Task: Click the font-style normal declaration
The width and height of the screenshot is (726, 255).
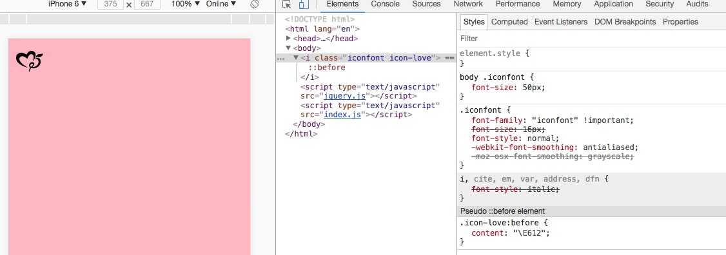Action: [515, 138]
